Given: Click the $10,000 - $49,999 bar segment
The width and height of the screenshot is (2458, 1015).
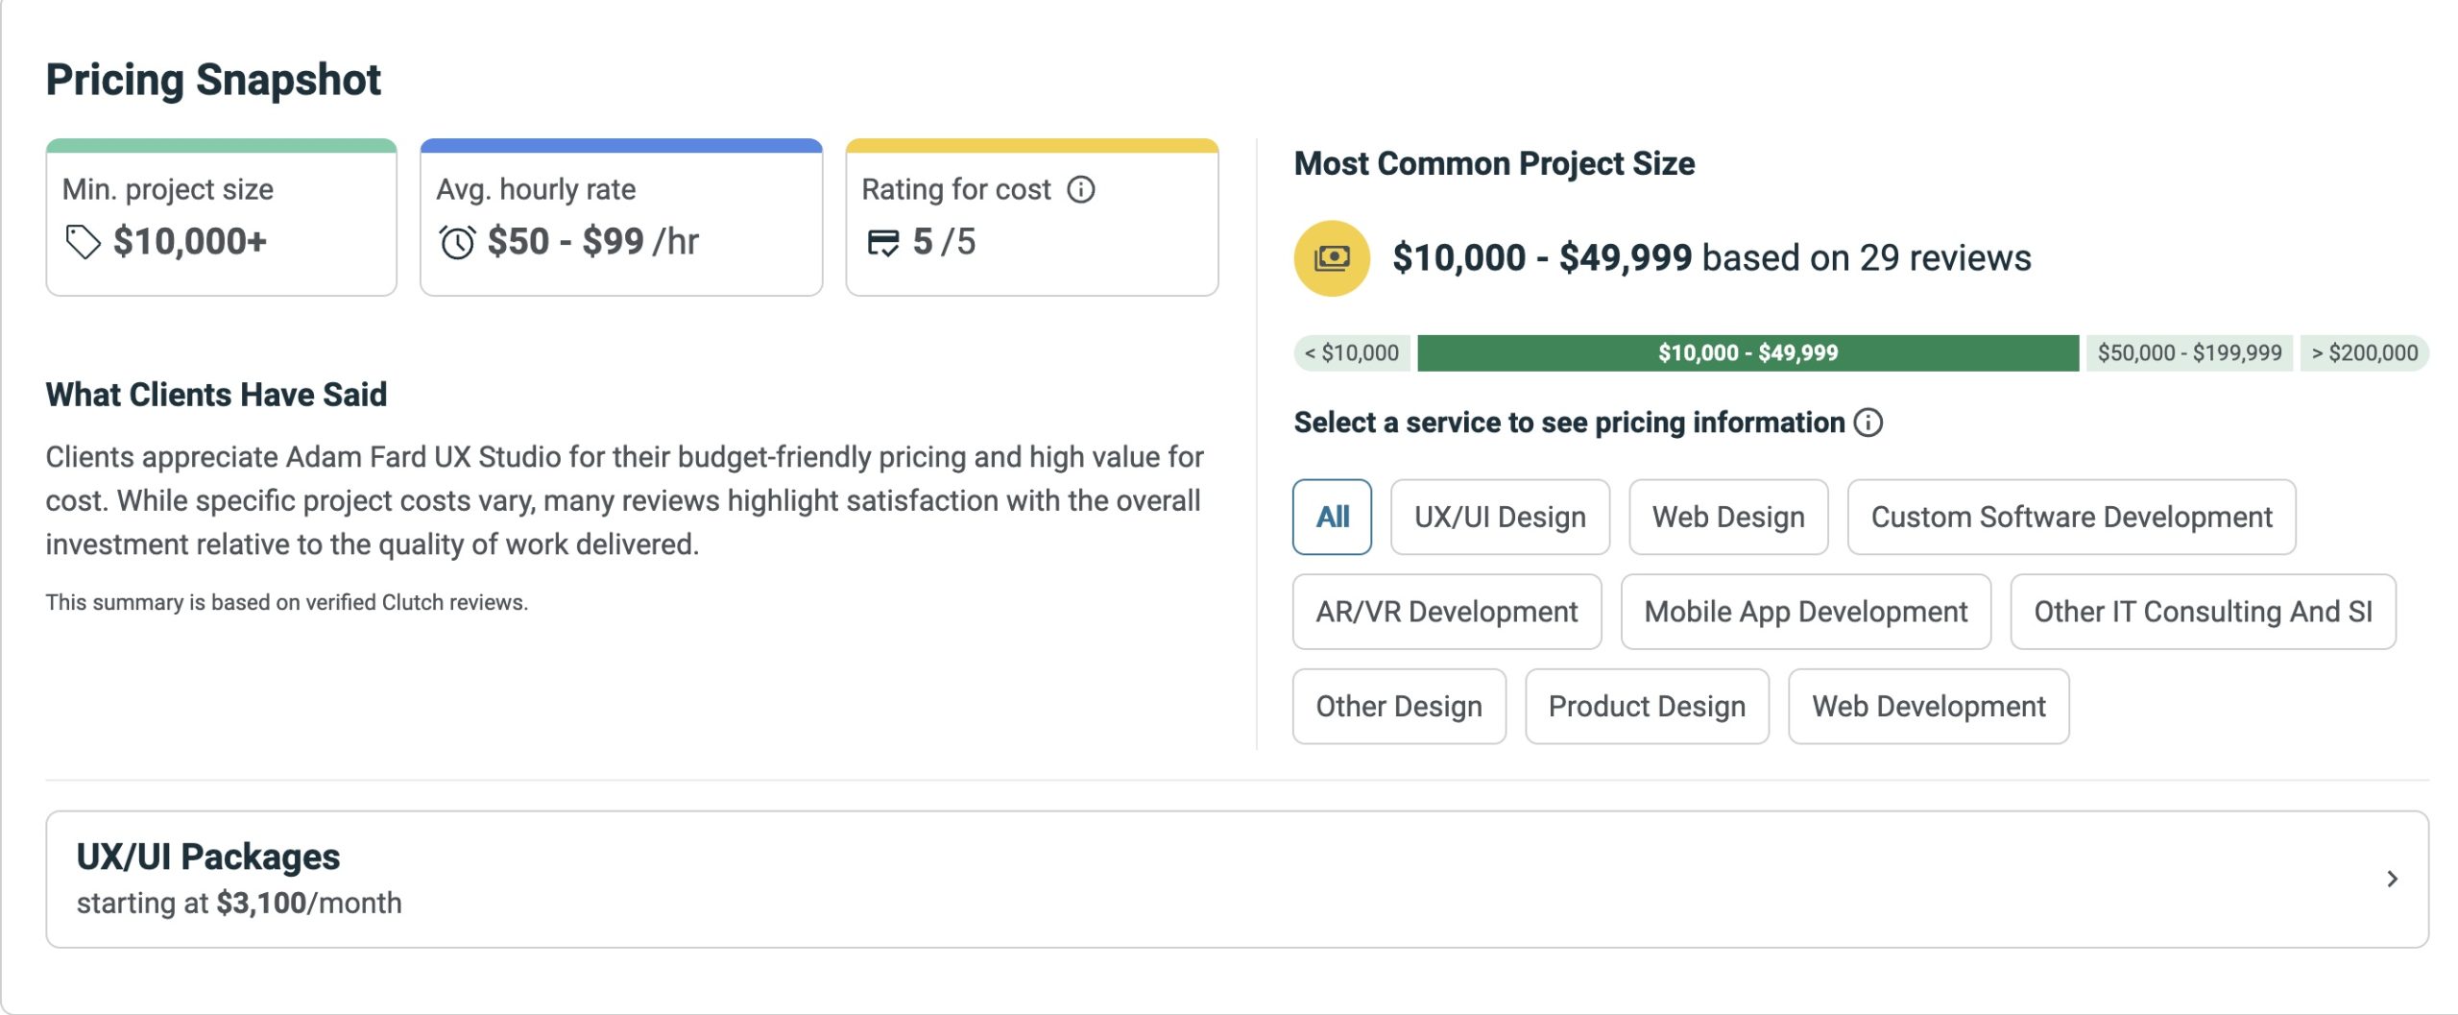Looking at the screenshot, I should [1746, 352].
